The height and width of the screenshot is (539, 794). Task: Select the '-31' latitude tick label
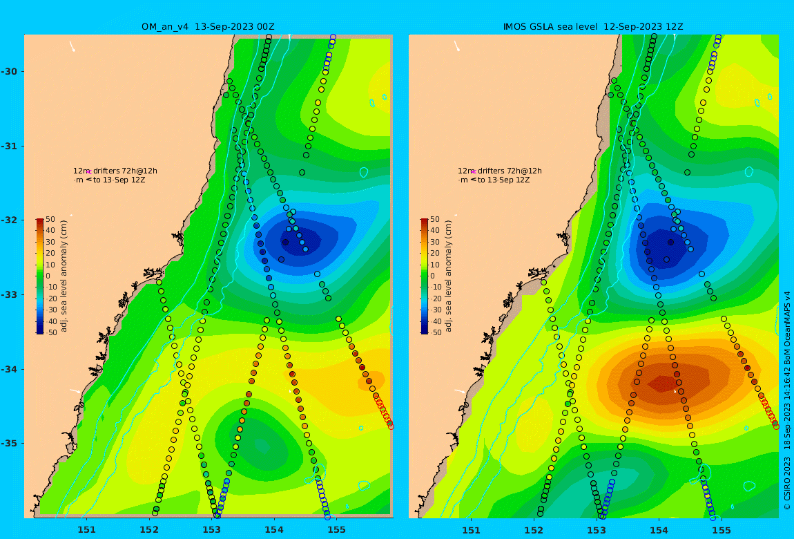click(9, 146)
